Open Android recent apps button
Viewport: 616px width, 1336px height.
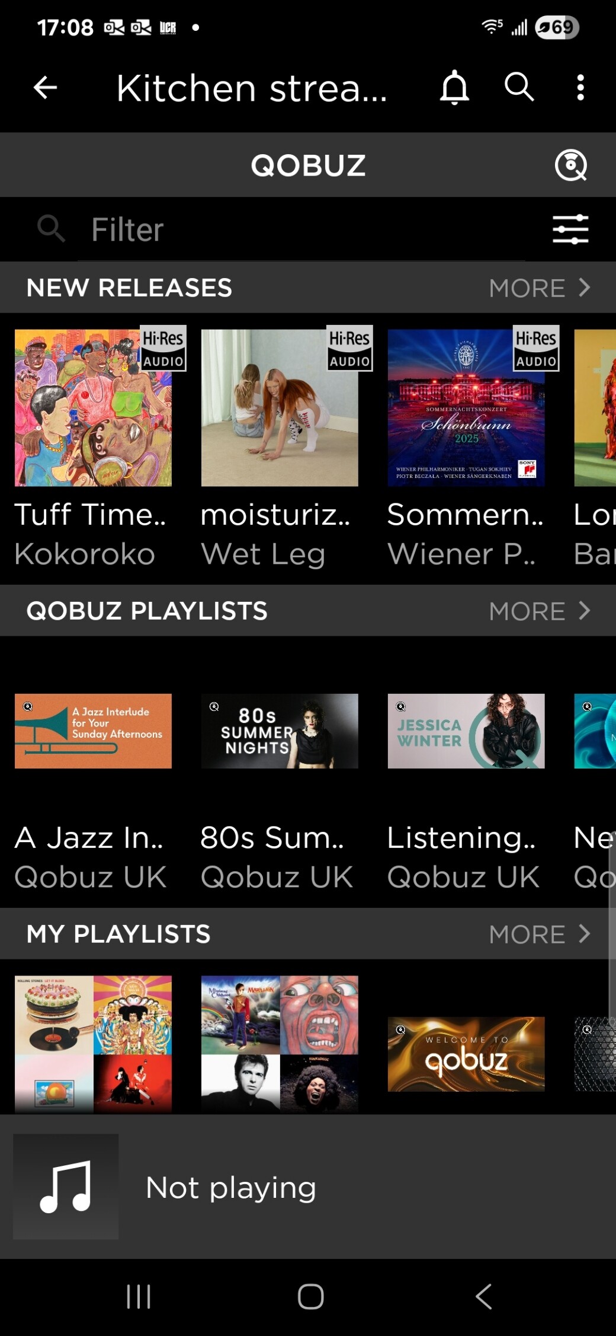[139, 1296]
